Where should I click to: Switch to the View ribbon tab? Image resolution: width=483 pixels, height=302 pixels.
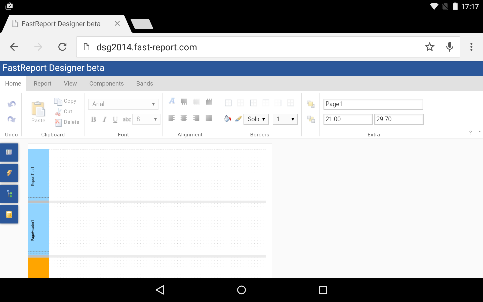tap(70, 84)
